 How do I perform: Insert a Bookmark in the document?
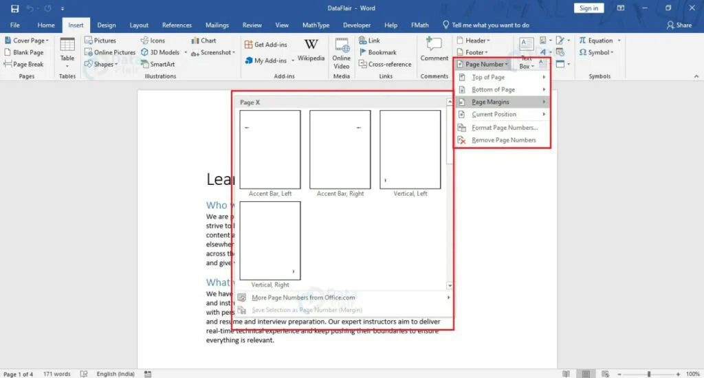click(382, 52)
